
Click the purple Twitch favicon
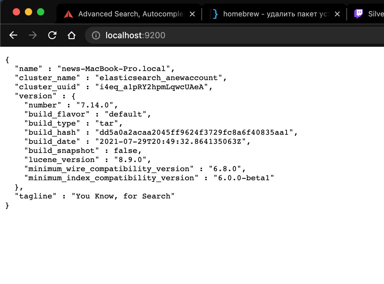(359, 14)
